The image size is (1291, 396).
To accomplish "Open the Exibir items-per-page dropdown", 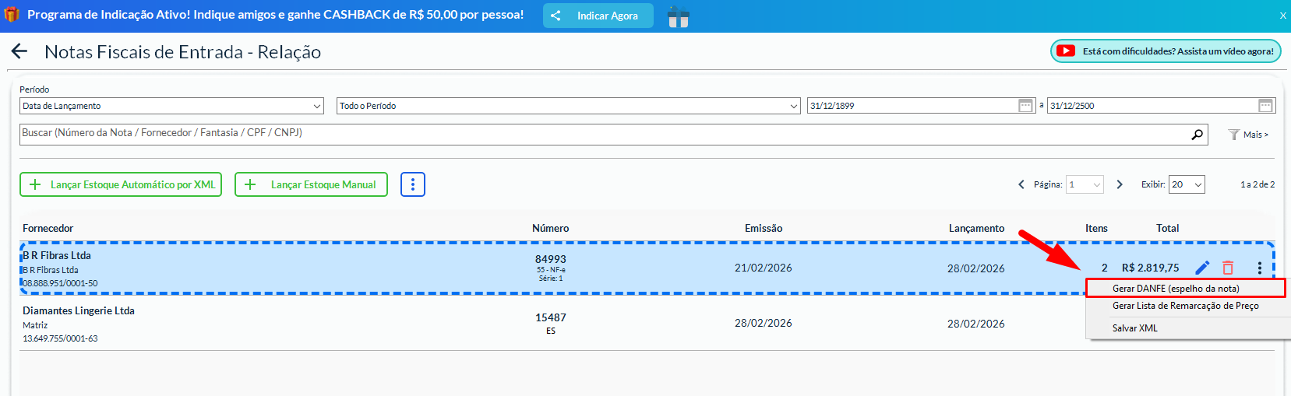I will click(1187, 184).
